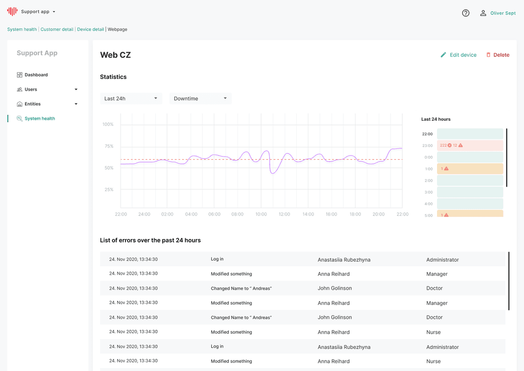
Task: Click the Web CZ page title
Action: click(115, 55)
